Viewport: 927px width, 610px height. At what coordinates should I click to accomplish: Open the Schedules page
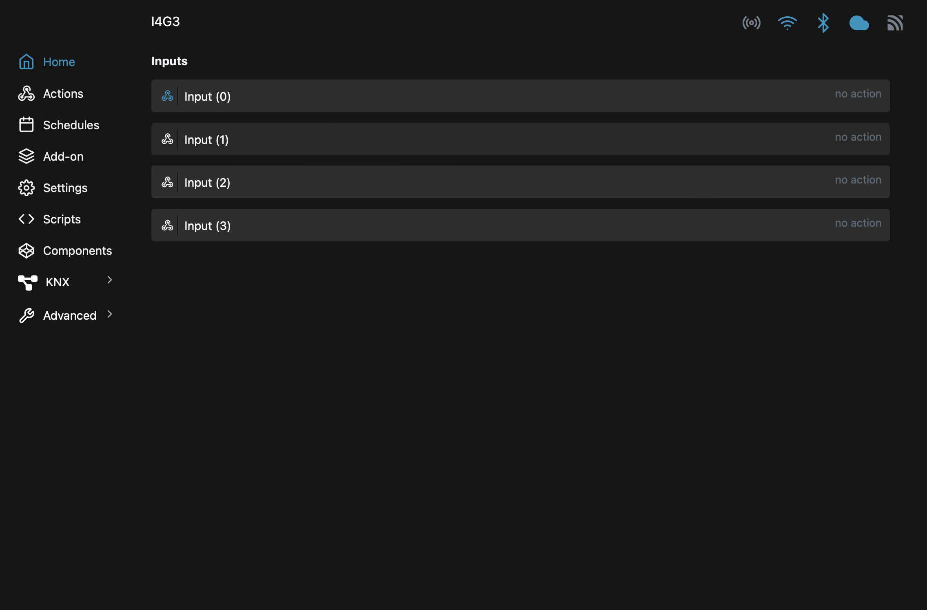(71, 125)
